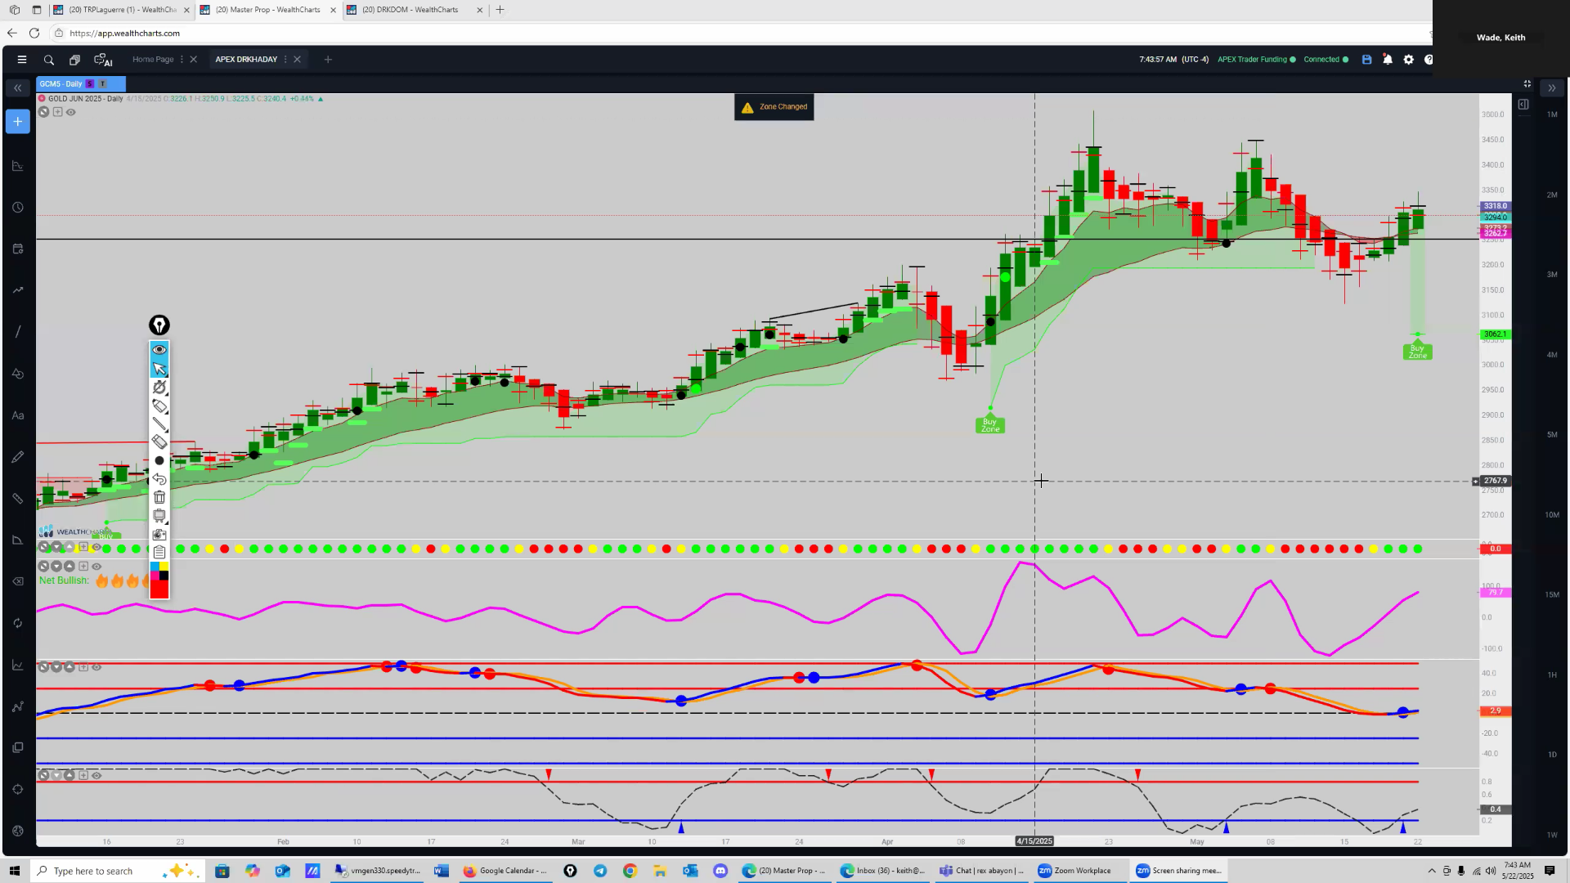This screenshot has height=883, width=1570.
Task: Click the clipboard icon in annotation toolbar
Action: coord(159,552)
